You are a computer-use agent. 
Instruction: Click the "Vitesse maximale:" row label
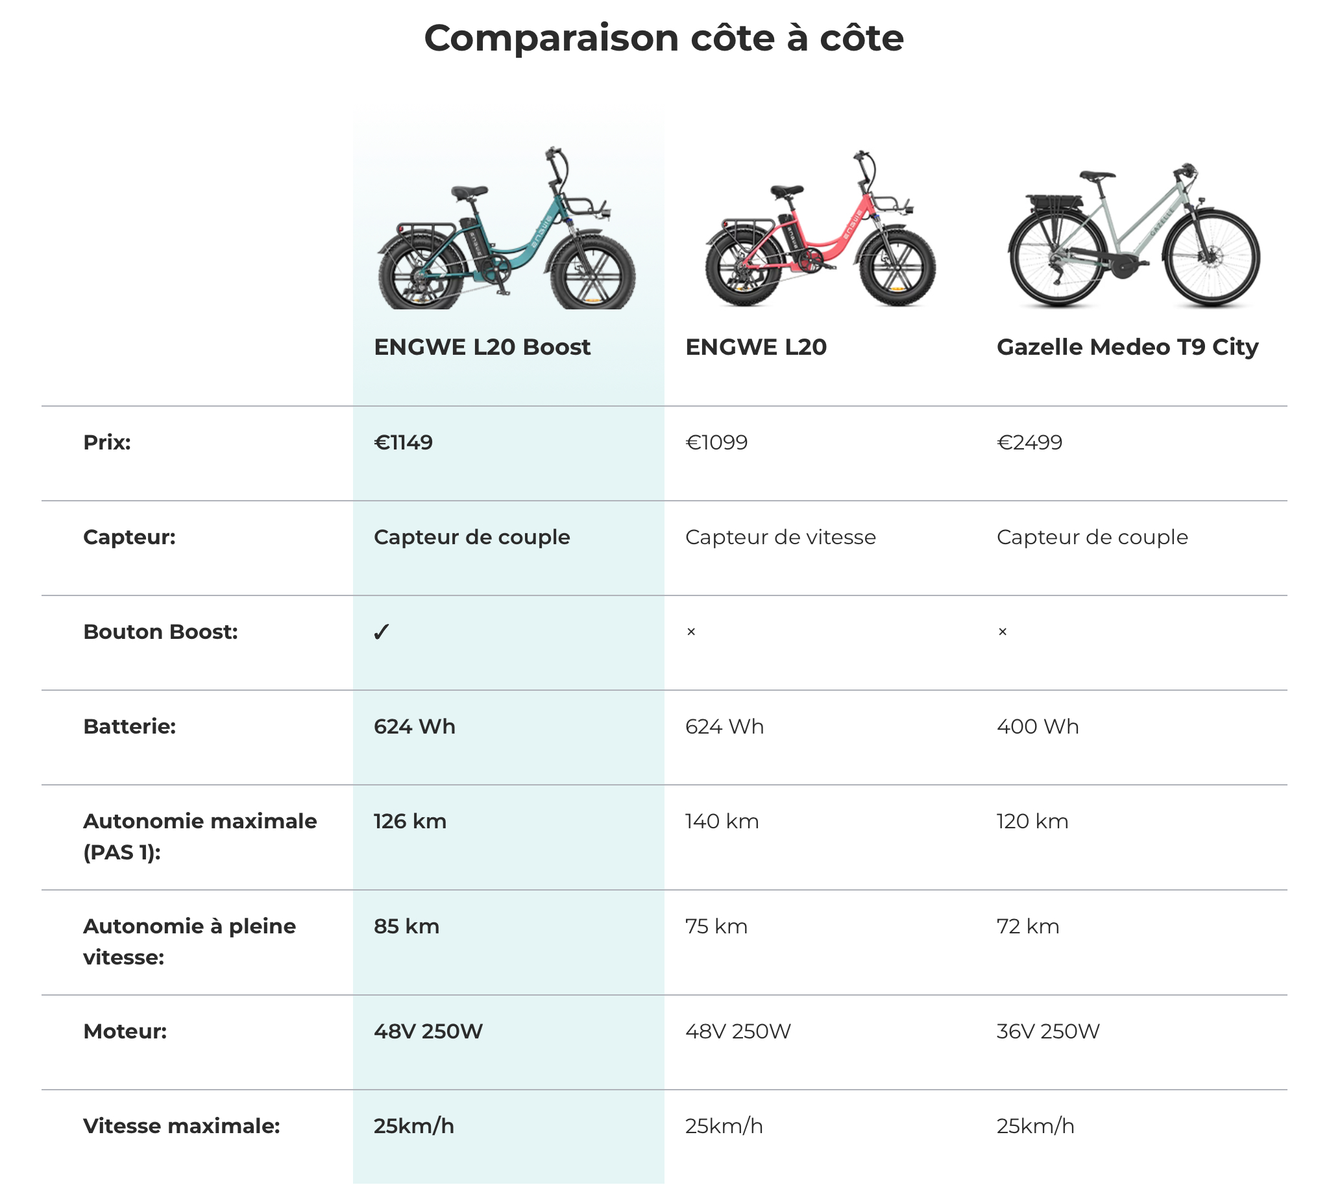point(181,1126)
